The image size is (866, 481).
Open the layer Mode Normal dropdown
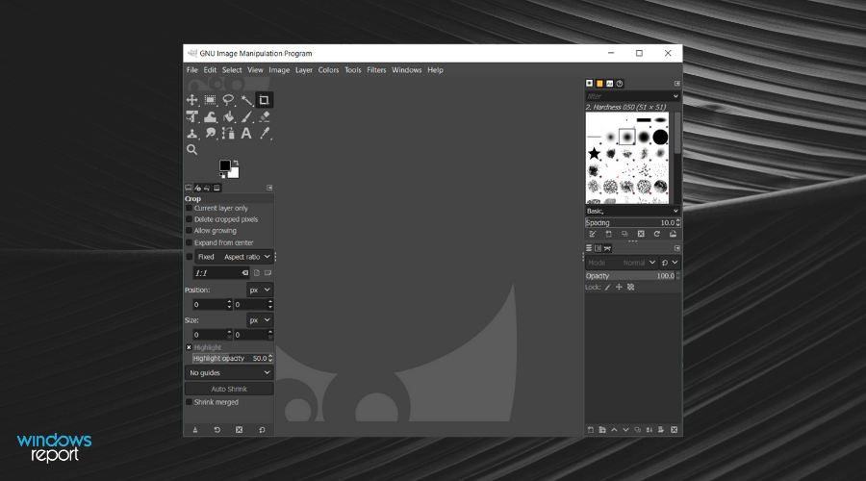(622, 263)
